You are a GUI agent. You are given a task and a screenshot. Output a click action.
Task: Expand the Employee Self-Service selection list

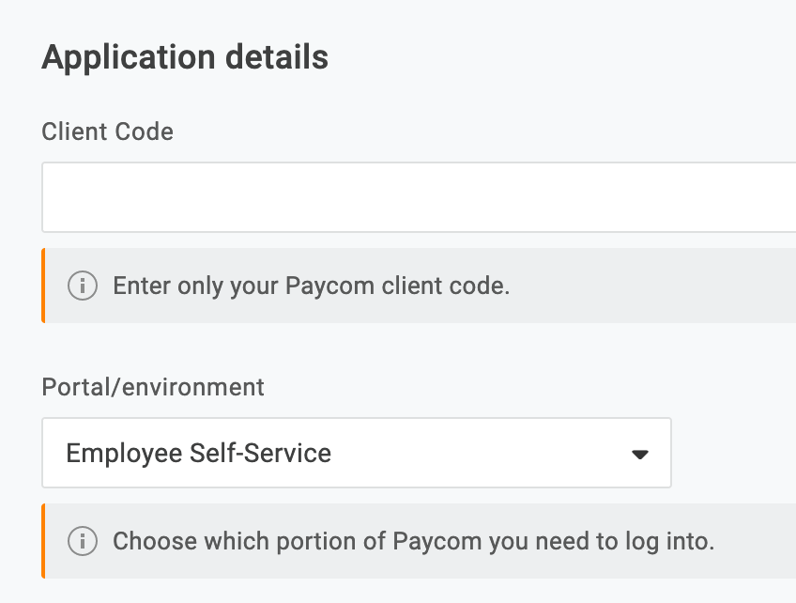coord(357,454)
